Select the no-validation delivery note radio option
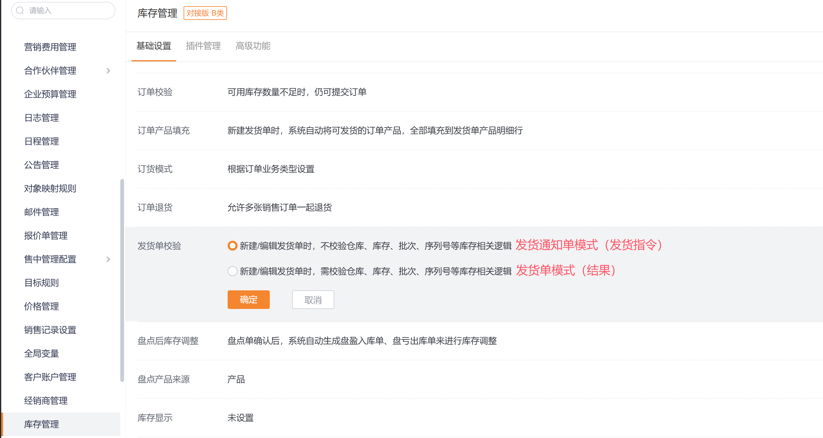 [232, 246]
